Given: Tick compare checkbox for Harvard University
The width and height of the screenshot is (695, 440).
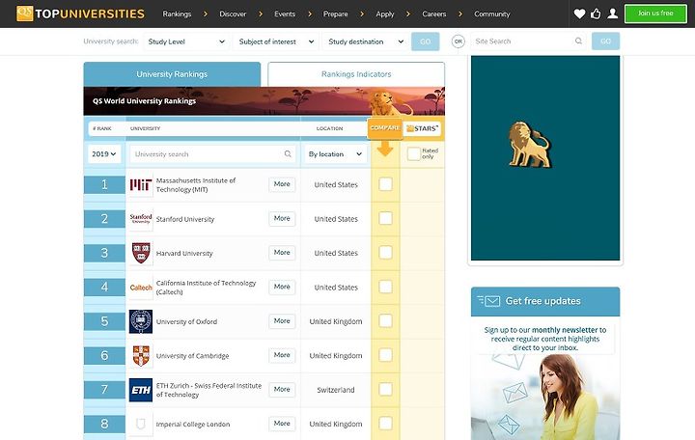Looking at the screenshot, I should 385,253.
